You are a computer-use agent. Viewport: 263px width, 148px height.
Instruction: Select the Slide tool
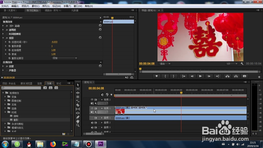click(78, 113)
